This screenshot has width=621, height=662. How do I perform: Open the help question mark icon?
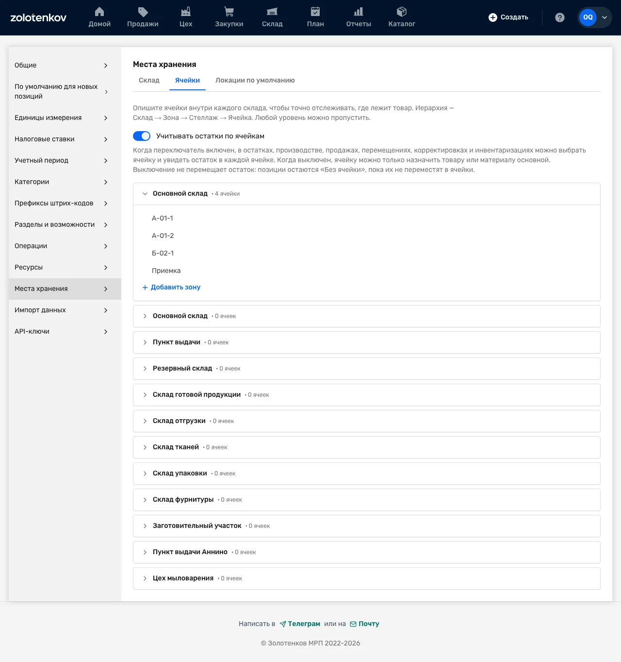(560, 17)
